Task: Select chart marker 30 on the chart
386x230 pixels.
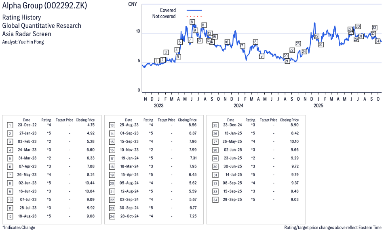Action: point(358,26)
